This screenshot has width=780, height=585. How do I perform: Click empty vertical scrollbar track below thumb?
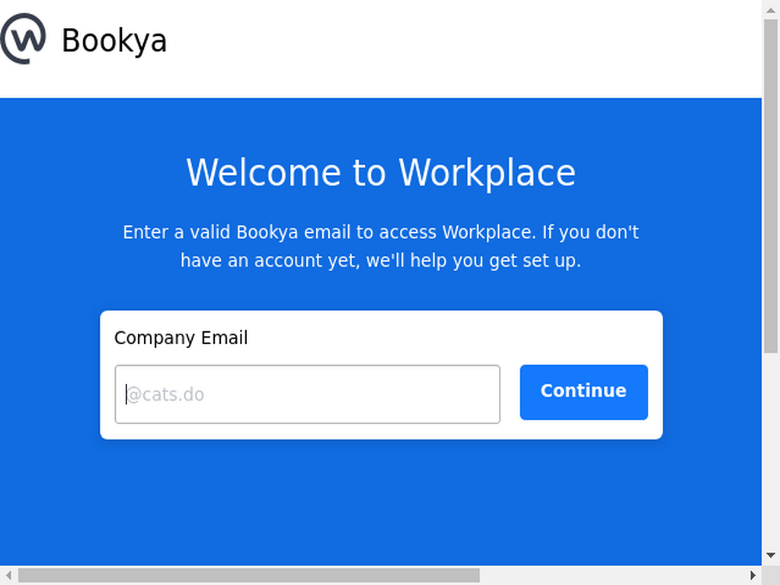click(x=771, y=448)
